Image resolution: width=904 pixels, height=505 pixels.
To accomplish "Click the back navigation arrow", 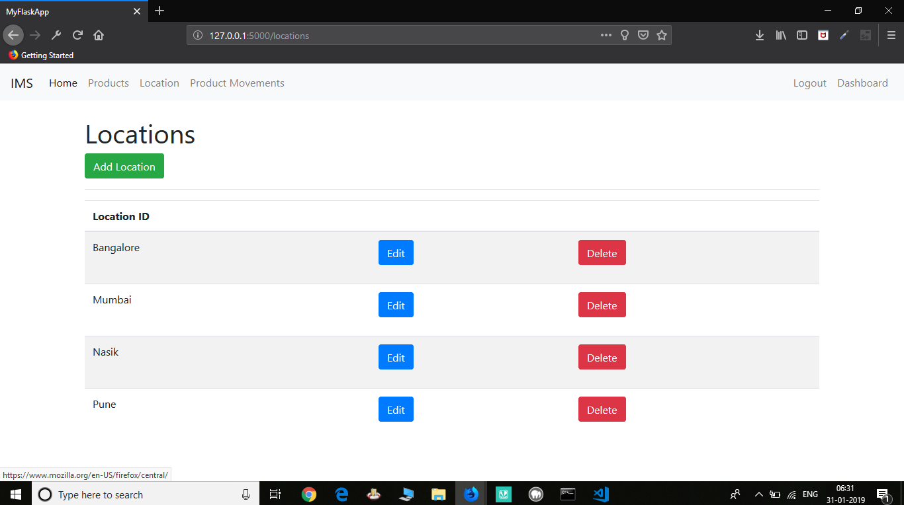I will click(13, 35).
